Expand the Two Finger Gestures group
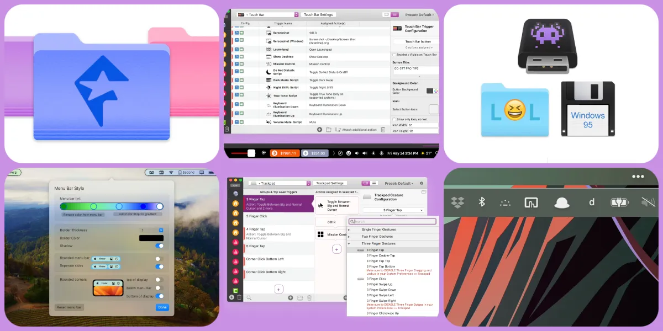Viewport: 663px width, 331px height. click(x=349, y=237)
